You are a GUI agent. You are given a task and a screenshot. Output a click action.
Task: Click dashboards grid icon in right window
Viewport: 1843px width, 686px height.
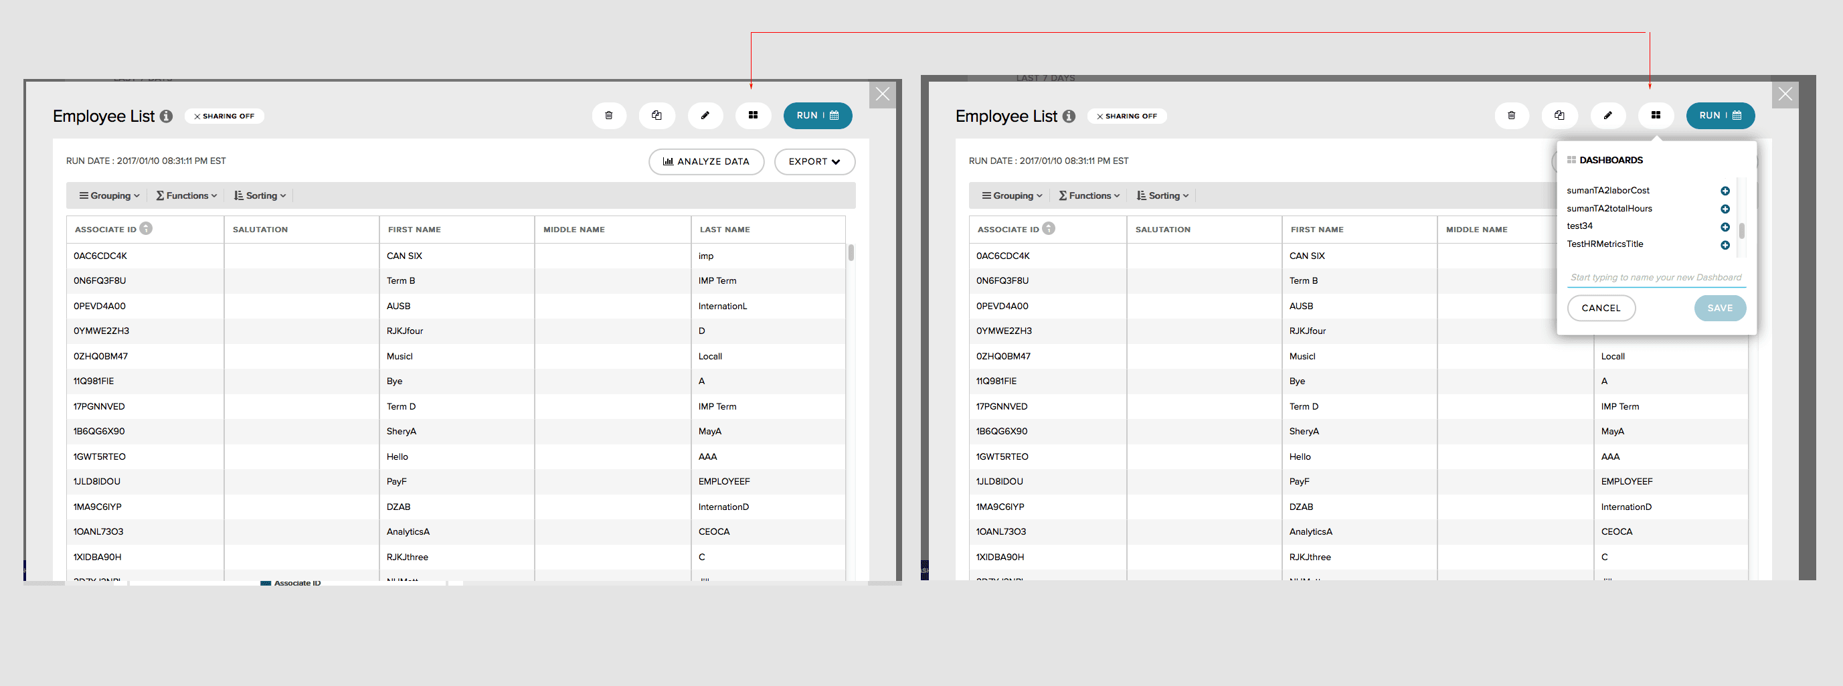tap(1656, 115)
